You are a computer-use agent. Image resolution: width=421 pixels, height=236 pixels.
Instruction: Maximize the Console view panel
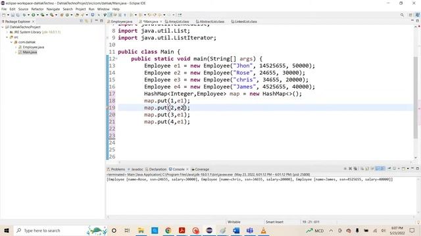coord(418,168)
